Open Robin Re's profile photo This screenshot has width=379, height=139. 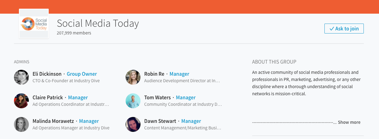pos(133,77)
